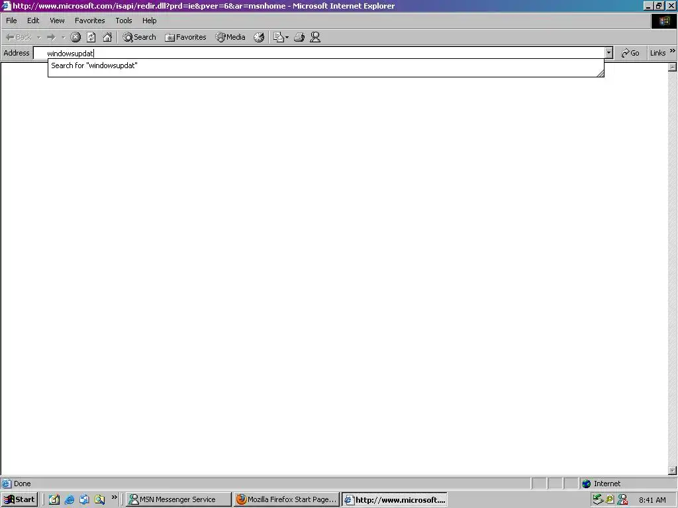
Task: Switch to Mozilla Firefox Start Page taskbar button
Action: (286, 499)
